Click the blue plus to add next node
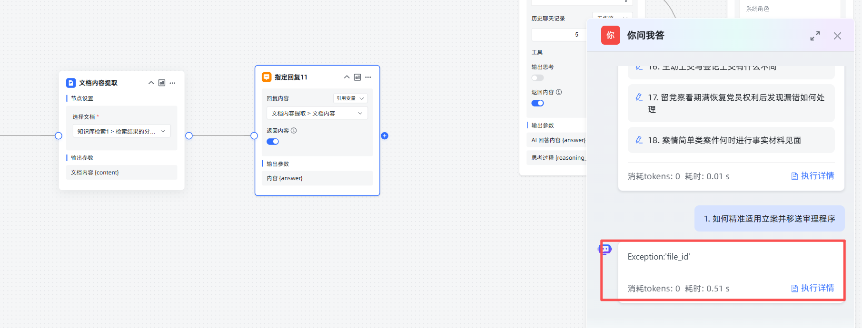Image resolution: width=862 pixels, height=328 pixels. (x=385, y=136)
